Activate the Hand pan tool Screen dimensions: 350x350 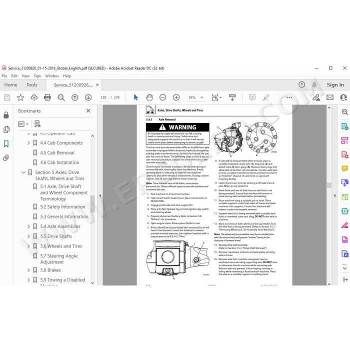[x=149, y=97]
